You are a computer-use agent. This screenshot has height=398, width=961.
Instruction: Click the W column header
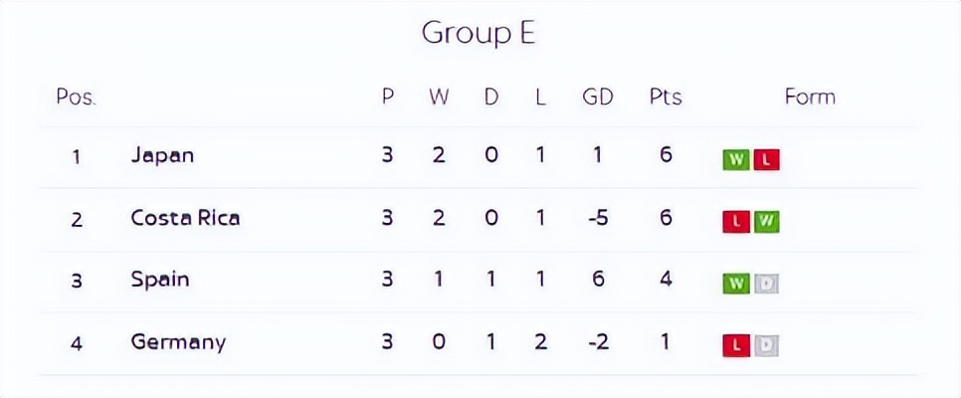(x=439, y=97)
